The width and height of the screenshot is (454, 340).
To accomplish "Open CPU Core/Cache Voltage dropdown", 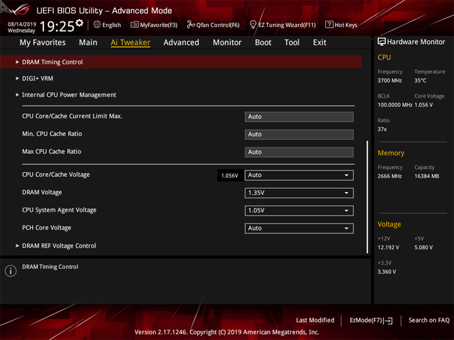I will coord(299,175).
